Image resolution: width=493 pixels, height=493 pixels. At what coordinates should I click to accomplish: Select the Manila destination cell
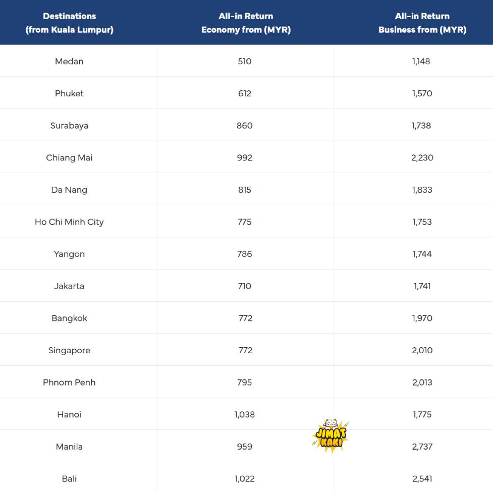70,447
